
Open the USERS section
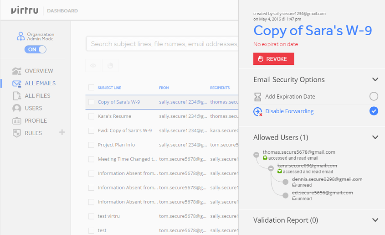pyautogui.click(x=33, y=109)
